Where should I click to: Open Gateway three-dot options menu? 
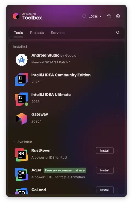118,115
